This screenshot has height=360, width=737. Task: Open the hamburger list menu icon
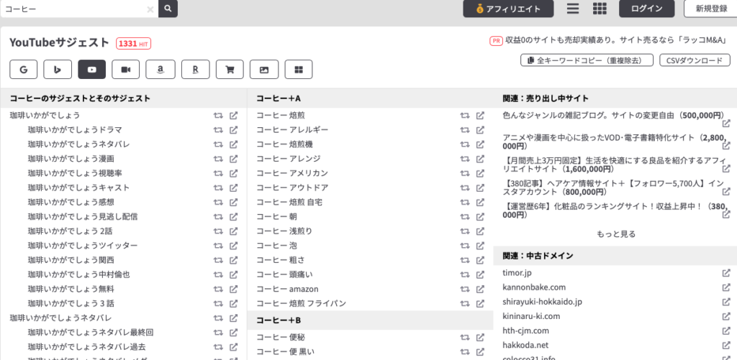click(572, 9)
